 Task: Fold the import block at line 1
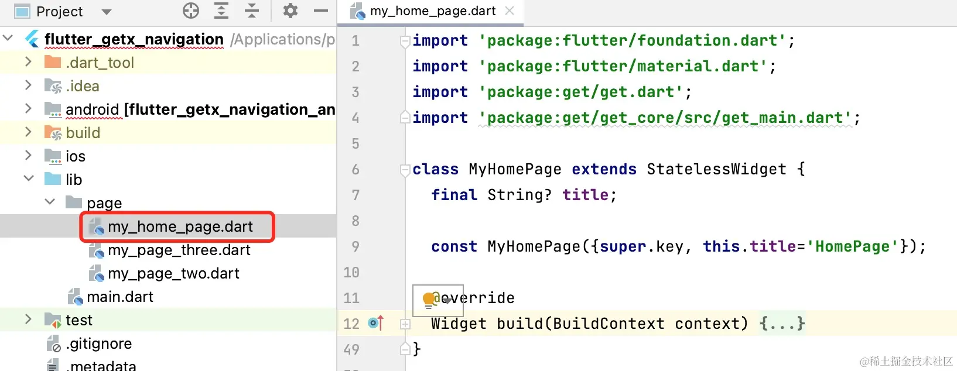(x=405, y=41)
